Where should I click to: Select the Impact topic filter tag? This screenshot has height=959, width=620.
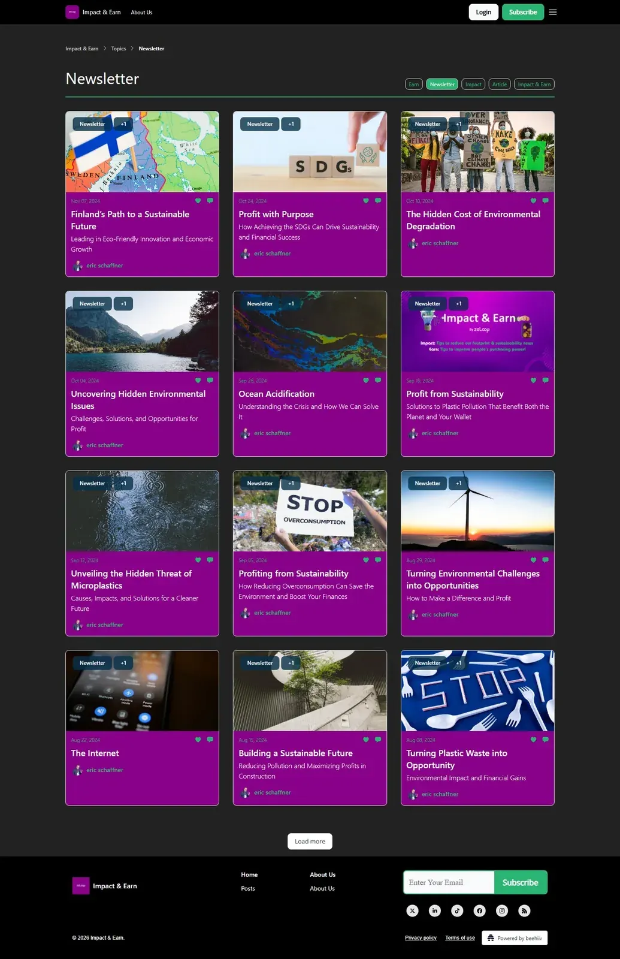tap(473, 84)
